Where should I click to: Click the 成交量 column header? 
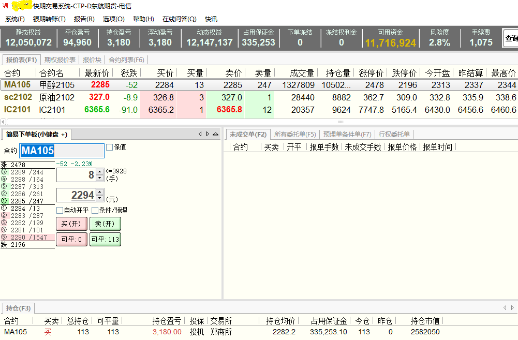pyautogui.click(x=301, y=73)
